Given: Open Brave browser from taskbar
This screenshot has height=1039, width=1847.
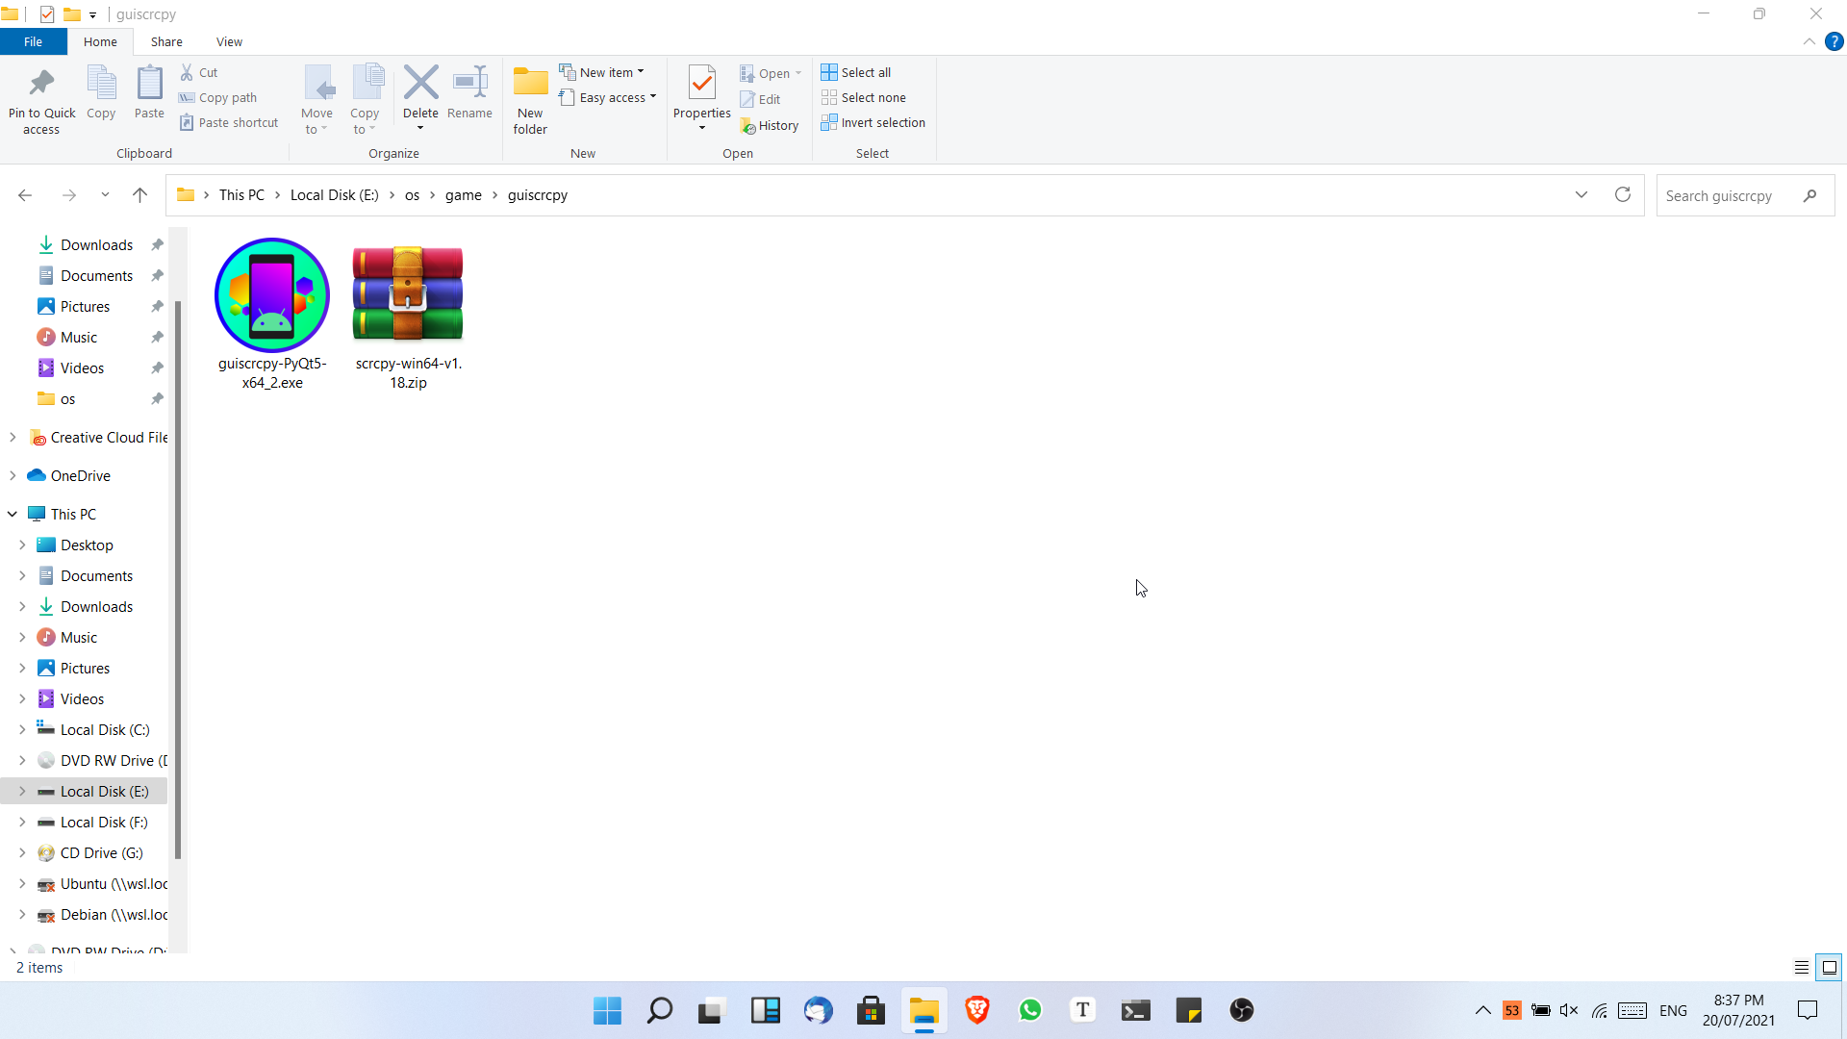Looking at the screenshot, I should coord(977,1010).
